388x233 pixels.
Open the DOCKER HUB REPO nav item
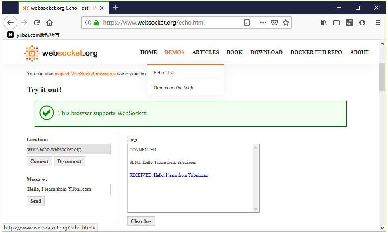tap(316, 52)
